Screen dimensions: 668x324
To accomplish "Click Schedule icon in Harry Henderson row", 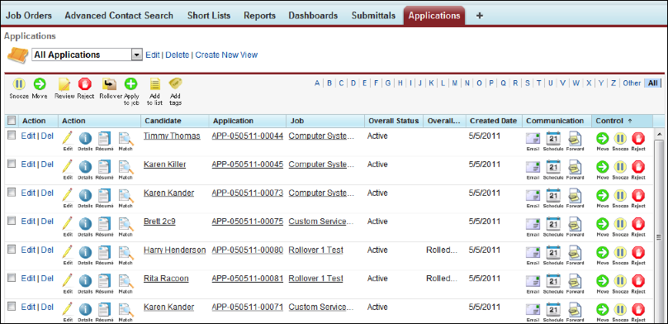I will [553, 252].
